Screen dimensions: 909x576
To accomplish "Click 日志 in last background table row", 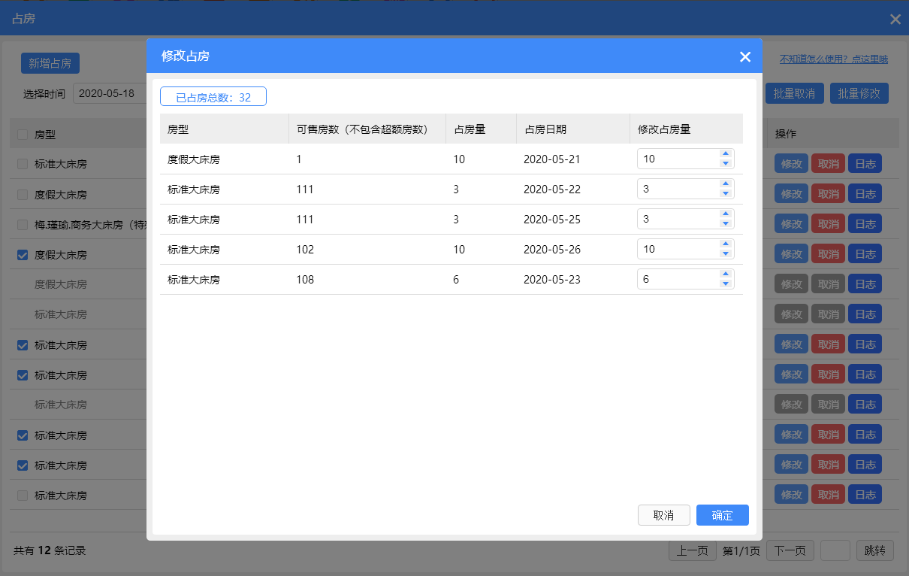I will tap(865, 495).
